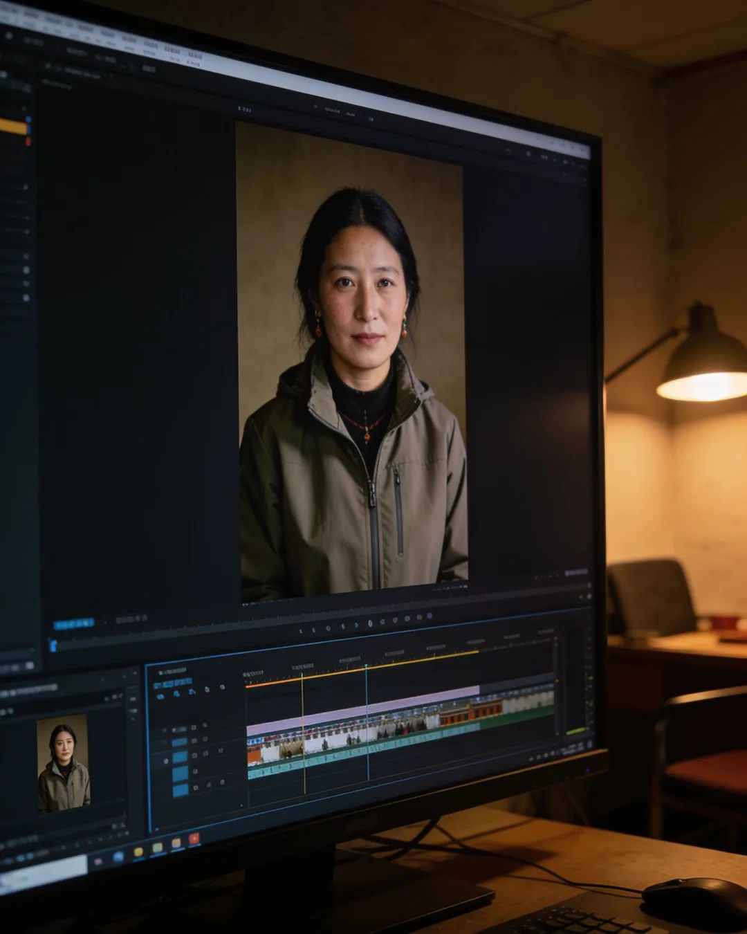The width and height of the screenshot is (747, 934).
Task: Click the blue playhead handle under the monitor
Action: pos(53,645)
